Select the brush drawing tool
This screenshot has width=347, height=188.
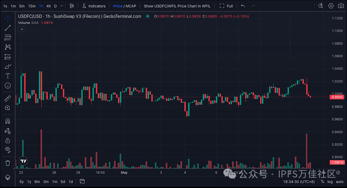(8, 66)
